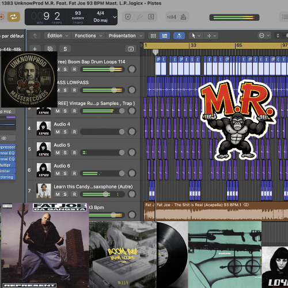Click the vertical zoom arrows icon
Viewport: 288px width, 288px height.
[x=278, y=36]
